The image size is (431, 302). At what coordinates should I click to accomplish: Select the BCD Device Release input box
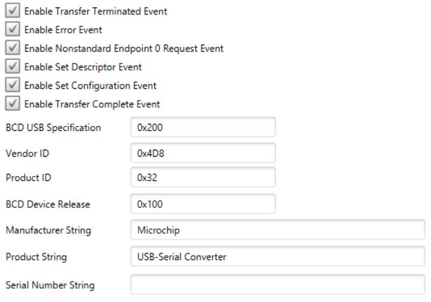(203, 204)
